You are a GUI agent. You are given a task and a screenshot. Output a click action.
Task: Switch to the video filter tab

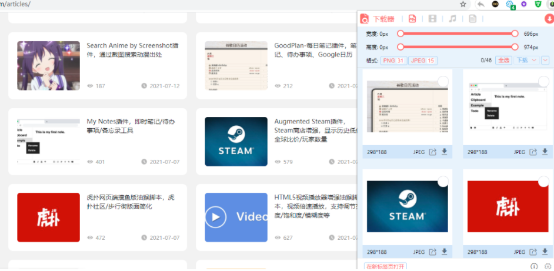tap(432, 19)
